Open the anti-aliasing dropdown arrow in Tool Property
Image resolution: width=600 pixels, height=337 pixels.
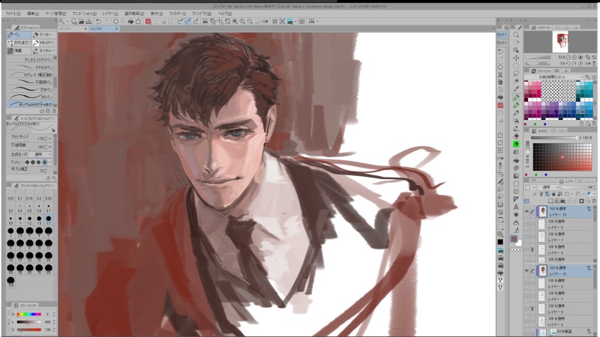click(x=50, y=163)
